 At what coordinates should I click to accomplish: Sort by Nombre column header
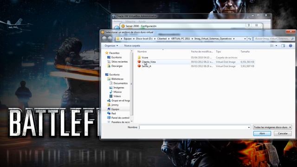coord(142,51)
